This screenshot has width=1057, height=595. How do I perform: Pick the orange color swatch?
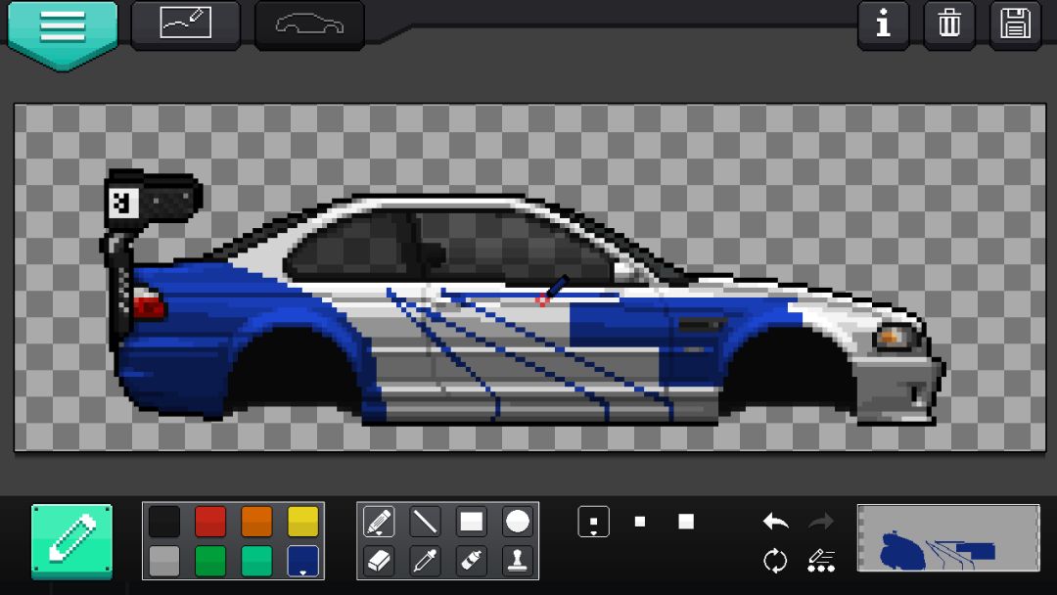(256, 522)
